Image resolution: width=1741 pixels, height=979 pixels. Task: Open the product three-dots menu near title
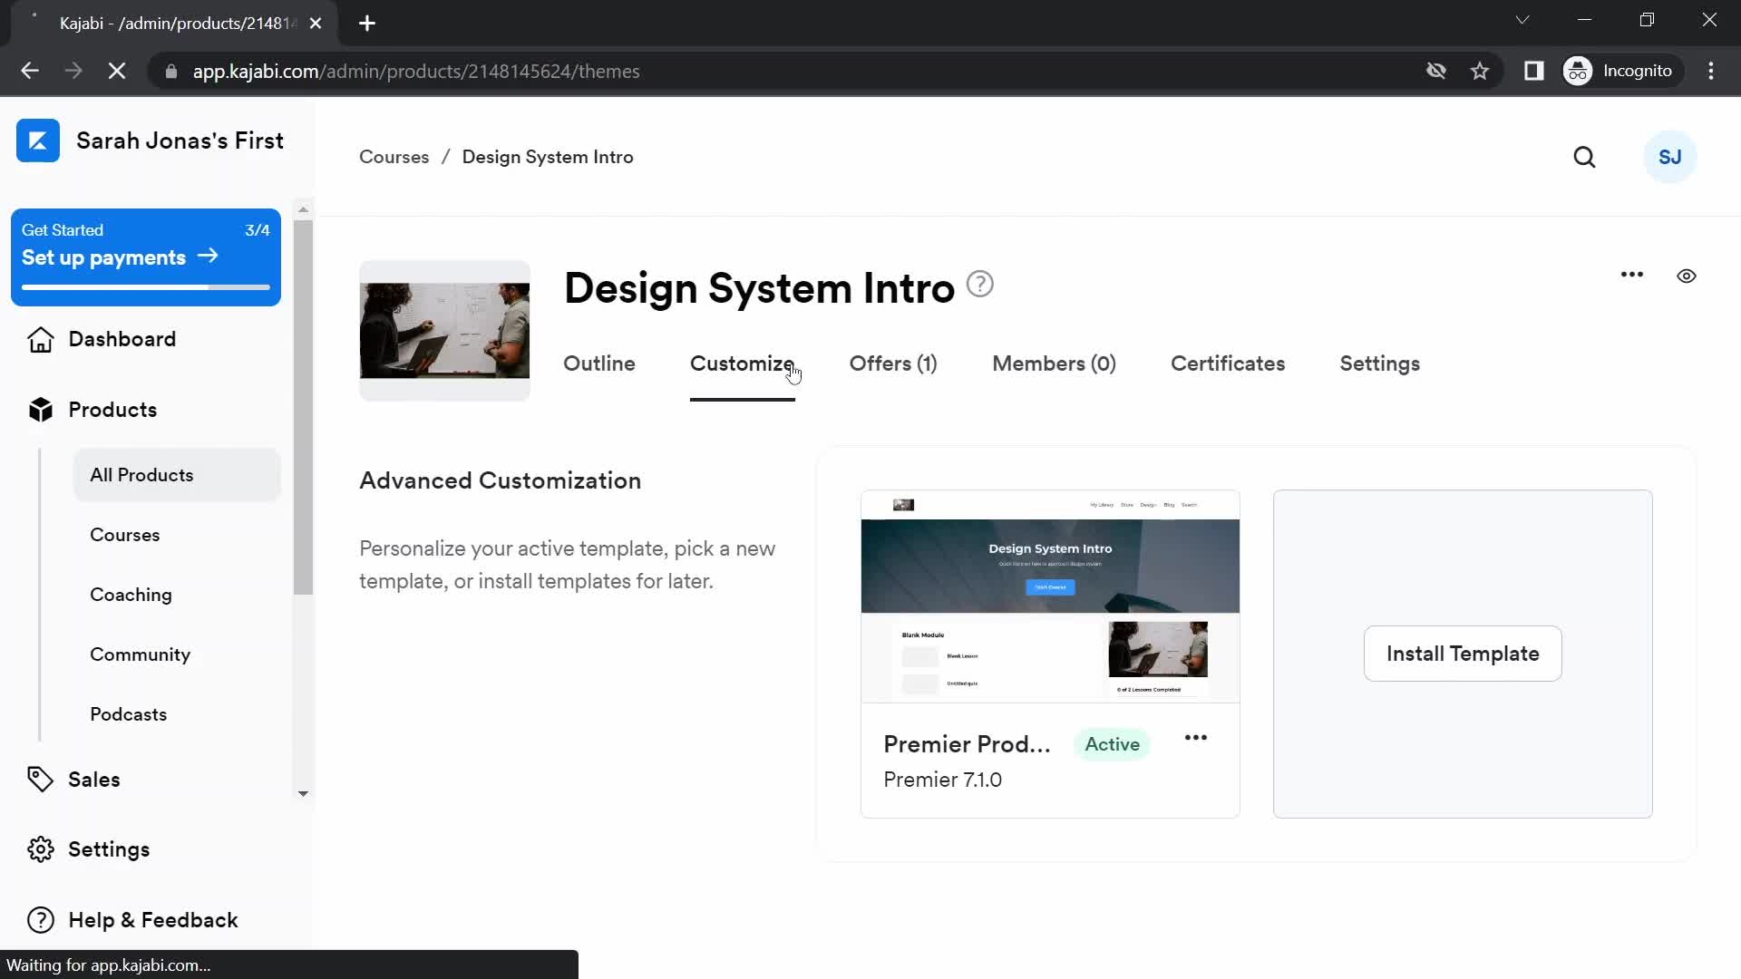(1632, 275)
